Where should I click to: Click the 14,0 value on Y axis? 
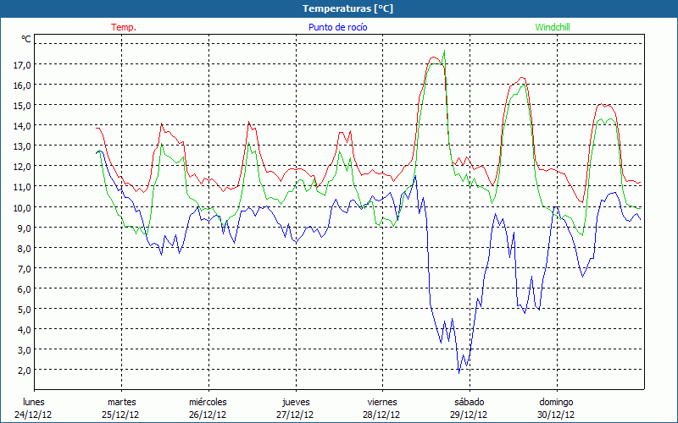point(22,125)
